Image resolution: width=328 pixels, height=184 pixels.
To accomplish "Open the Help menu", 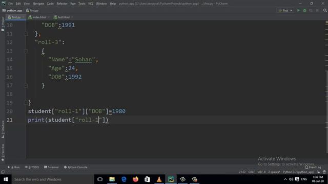I will [x=113, y=4].
